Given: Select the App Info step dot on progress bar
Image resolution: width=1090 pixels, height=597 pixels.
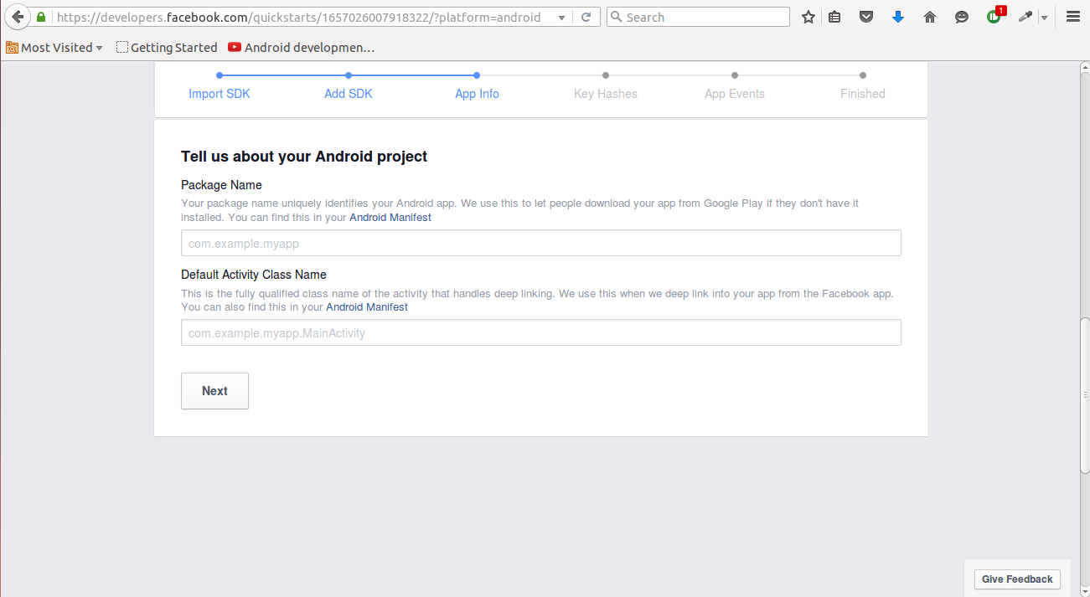Looking at the screenshot, I should tap(477, 75).
